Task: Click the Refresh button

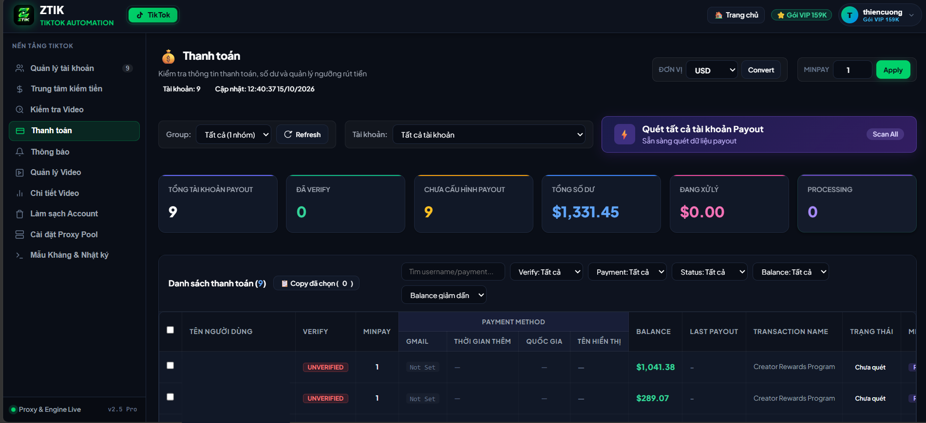Action: 302,135
